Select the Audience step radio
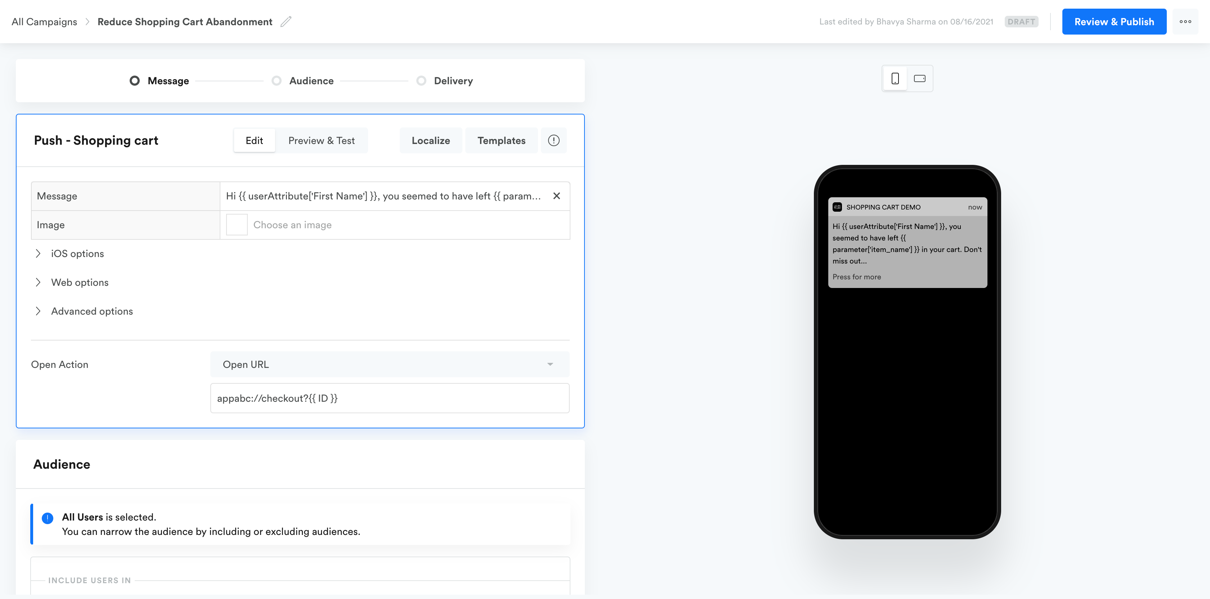This screenshot has height=599, width=1210. [x=277, y=81]
